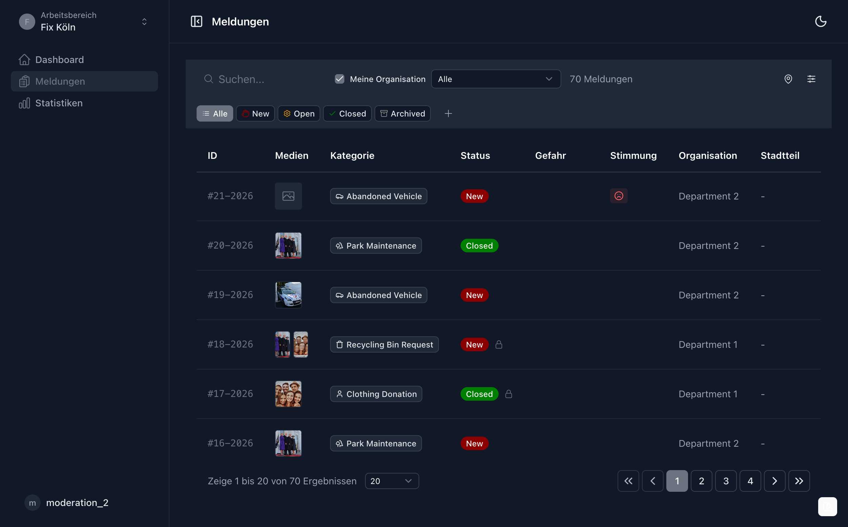Click the sad-face sentiment indicator on #21-2026

(x=619, y=196)
